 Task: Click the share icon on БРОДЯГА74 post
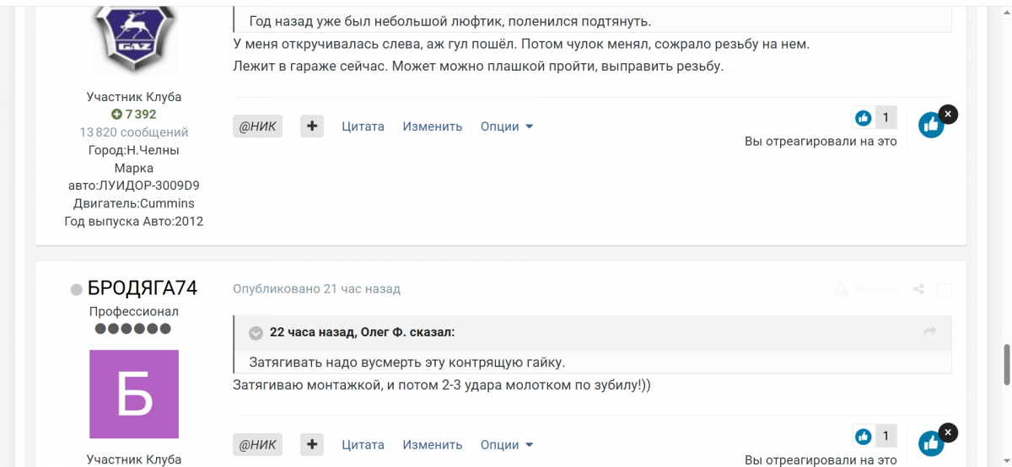[918, 290]
